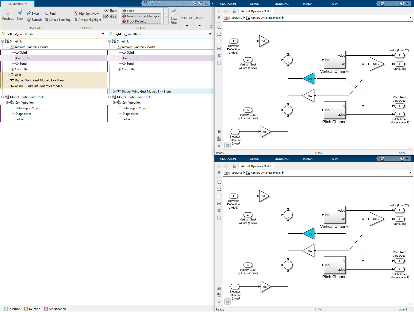414x312 pixels.
Task: Click the Next difference arrow icon
Action: pos(20,12)
